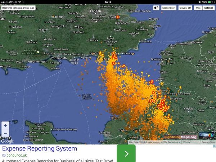
Task: Click the 20 km map scale bar
Action: coord(191,142)
